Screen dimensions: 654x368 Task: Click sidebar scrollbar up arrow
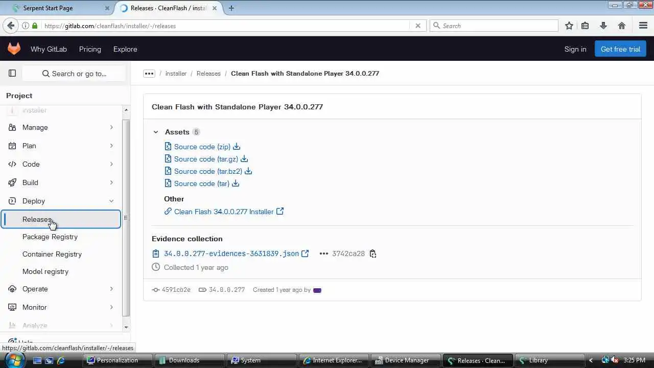pyautogui.click(x=126, y=110)
